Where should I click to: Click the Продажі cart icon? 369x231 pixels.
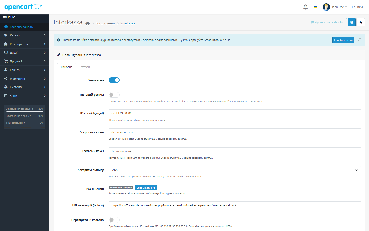(x=6, y=61)
